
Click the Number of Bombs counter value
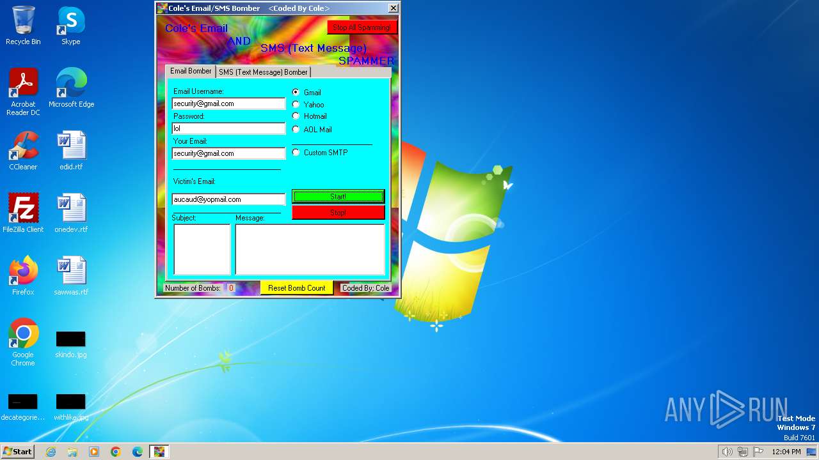tap(232, 288)
